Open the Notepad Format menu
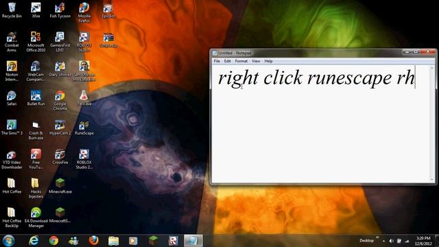This screenshot has height=247, width=439. click(241, 61)
